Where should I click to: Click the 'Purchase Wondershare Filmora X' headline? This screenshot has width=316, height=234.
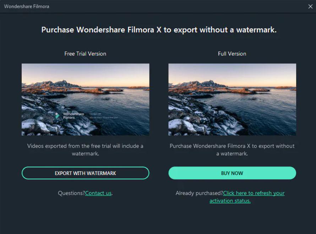click(x=159, y=30)
